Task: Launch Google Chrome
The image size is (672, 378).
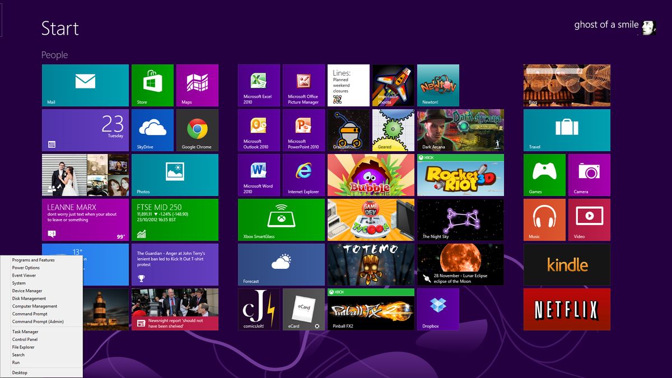Action: [197, 130]
